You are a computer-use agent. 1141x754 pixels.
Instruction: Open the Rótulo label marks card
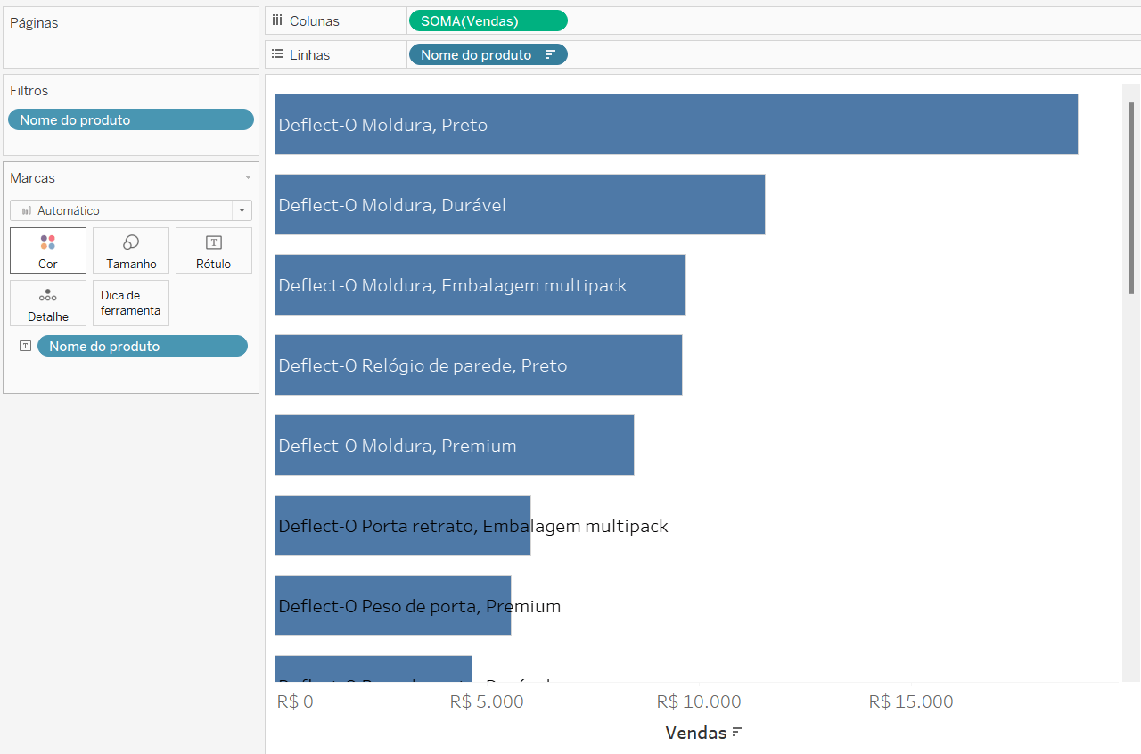(x=214, y=250)
